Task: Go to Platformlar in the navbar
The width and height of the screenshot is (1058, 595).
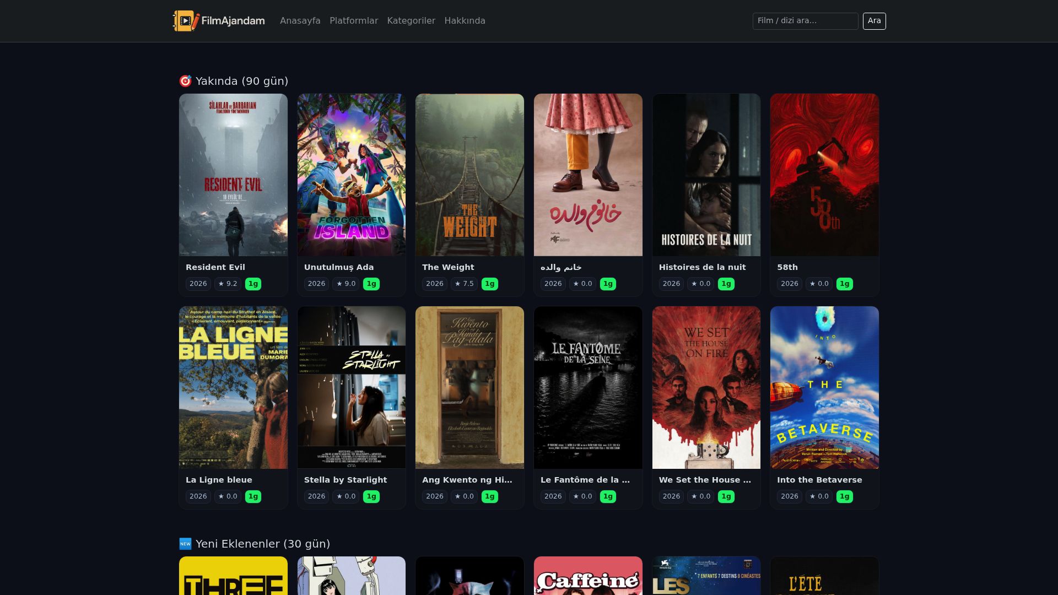Action: pyautogui.click(x=354, y=21)
